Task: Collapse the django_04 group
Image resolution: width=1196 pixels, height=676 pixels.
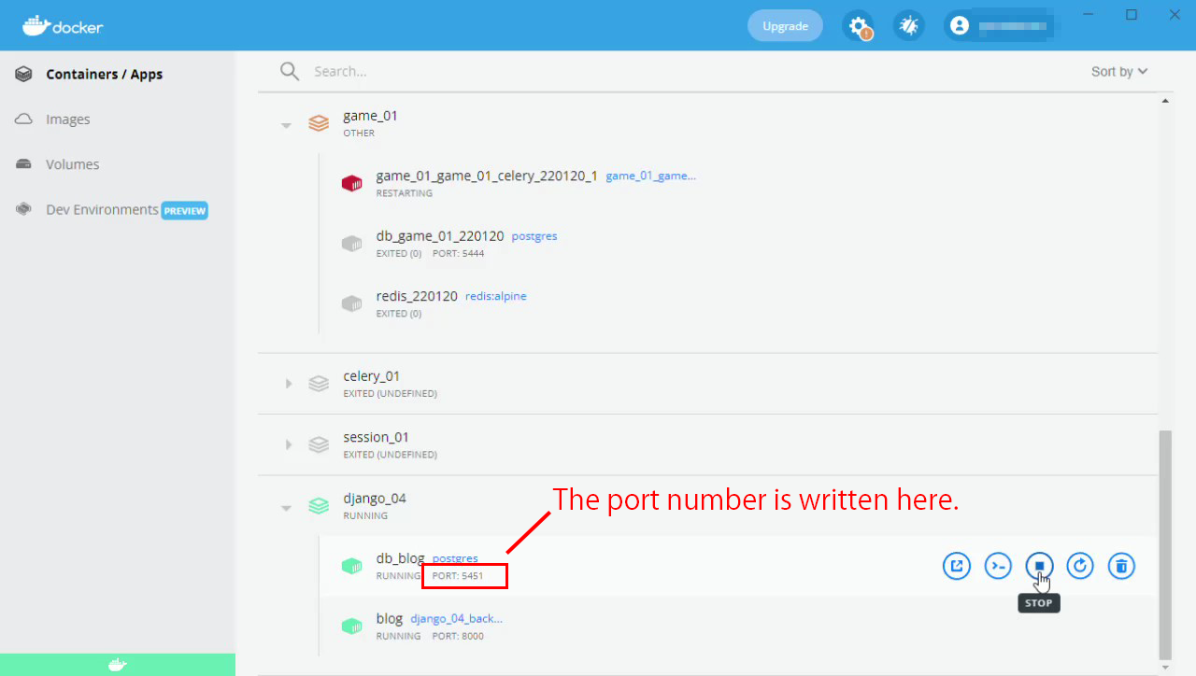Action: [x=287, y=508]
